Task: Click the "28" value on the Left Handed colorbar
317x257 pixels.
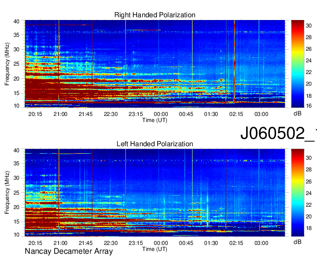Action: [x=309, y=169]
